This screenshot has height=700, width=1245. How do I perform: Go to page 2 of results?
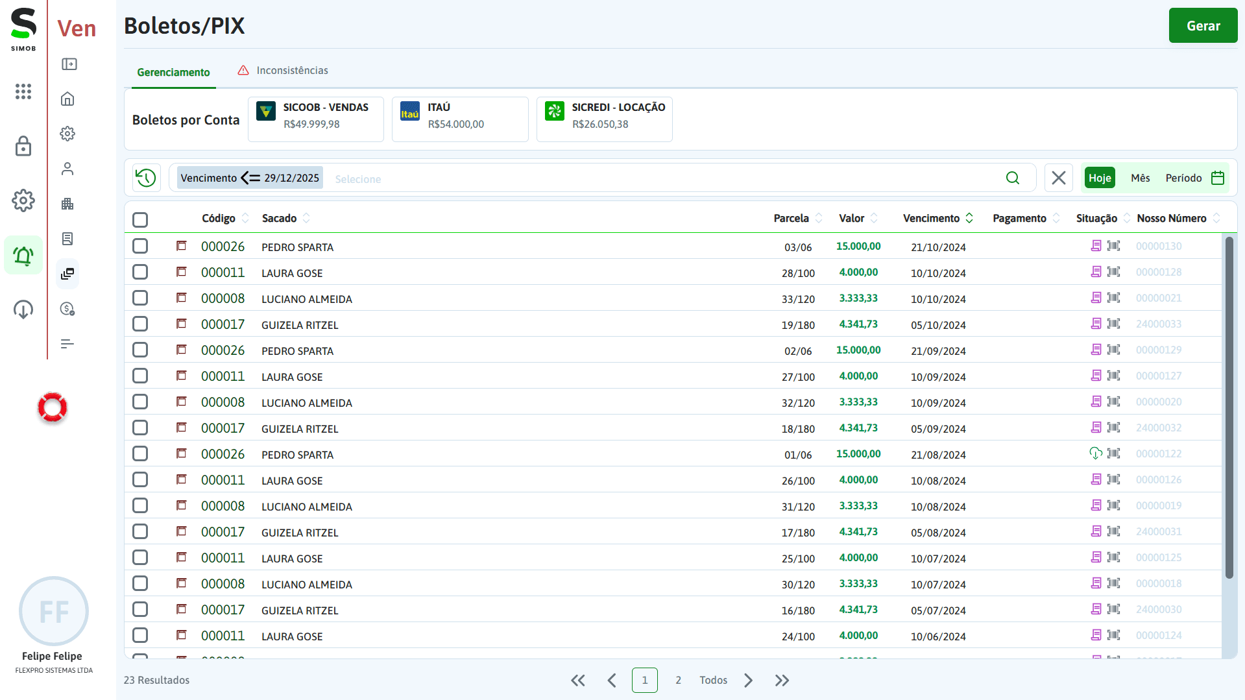click(x=678, y=680)
